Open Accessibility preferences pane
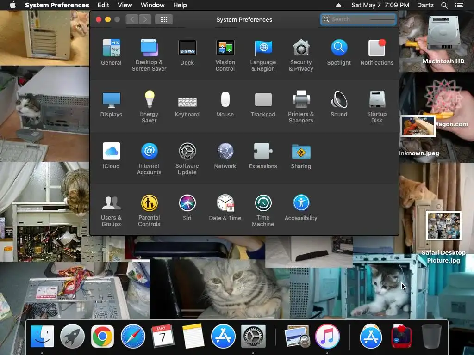Screen dimensions: 474x355 301,208
